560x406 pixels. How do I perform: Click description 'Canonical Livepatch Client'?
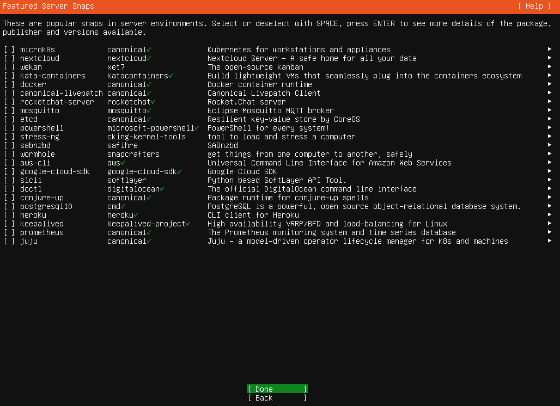pos(264,93)
